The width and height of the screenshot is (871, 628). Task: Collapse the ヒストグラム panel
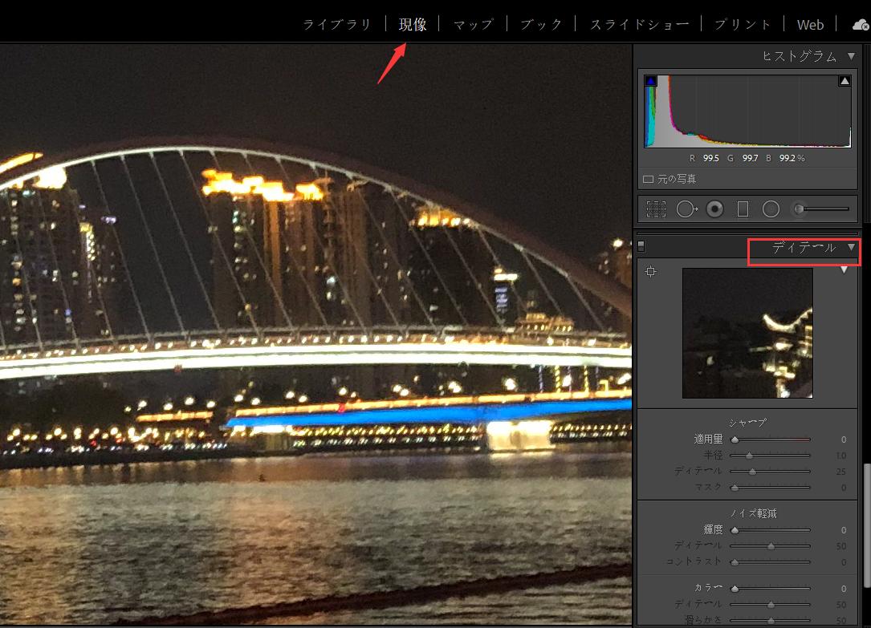click(852, 56)
